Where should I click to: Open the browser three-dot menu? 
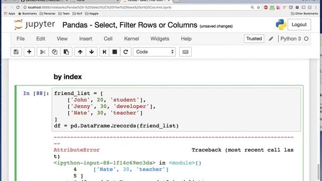[x=316, y=8]
